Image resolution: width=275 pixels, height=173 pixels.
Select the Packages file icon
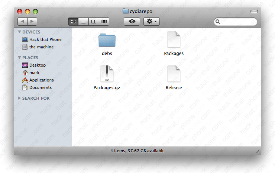[174, 40]
